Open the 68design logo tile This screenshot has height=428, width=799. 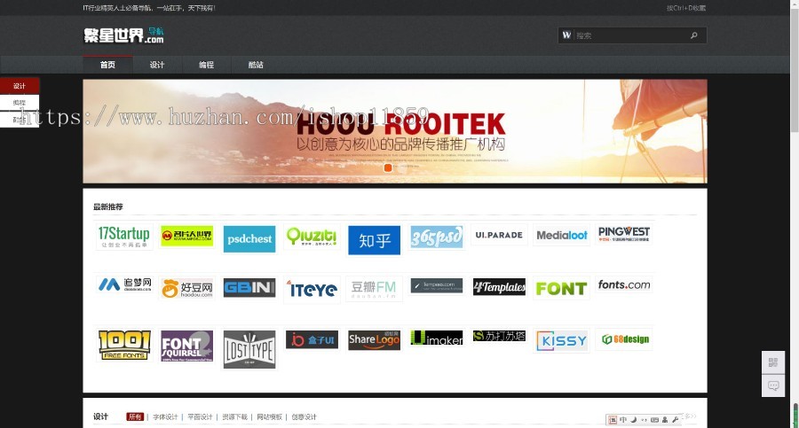tap(624, 339)
